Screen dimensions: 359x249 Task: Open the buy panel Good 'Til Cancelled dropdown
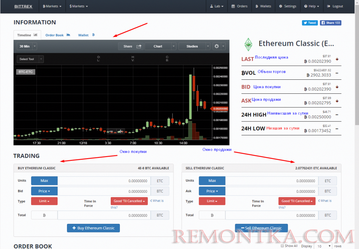tap(129, 201)
